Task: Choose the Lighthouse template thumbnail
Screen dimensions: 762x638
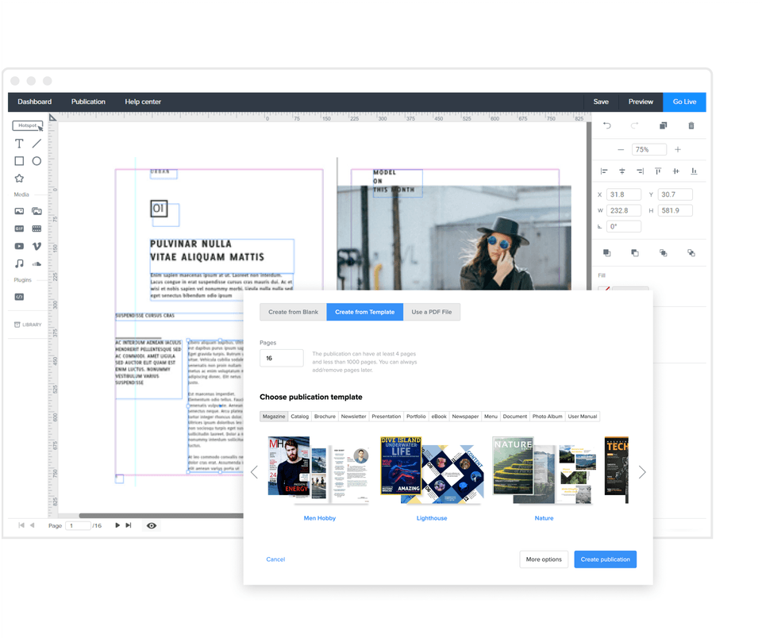Action: point(432,468)
